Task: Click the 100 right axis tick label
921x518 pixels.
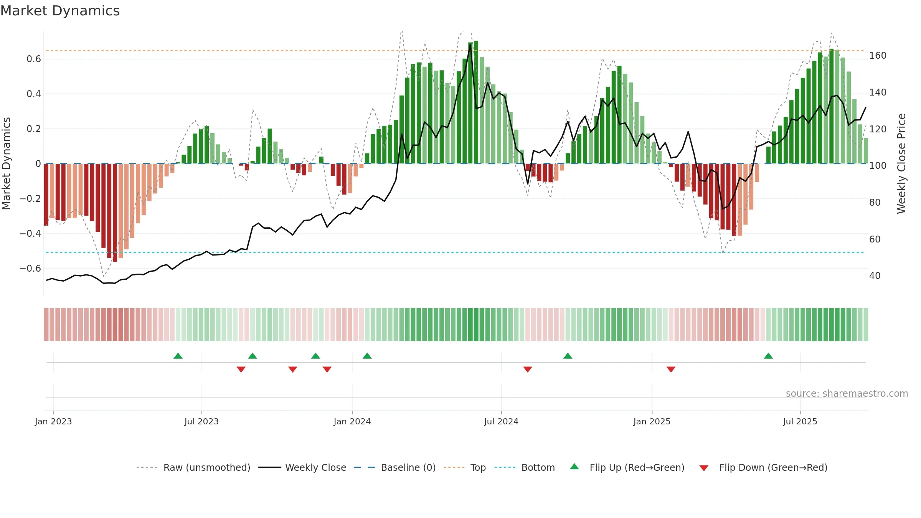Action: [x=878, y=165]
